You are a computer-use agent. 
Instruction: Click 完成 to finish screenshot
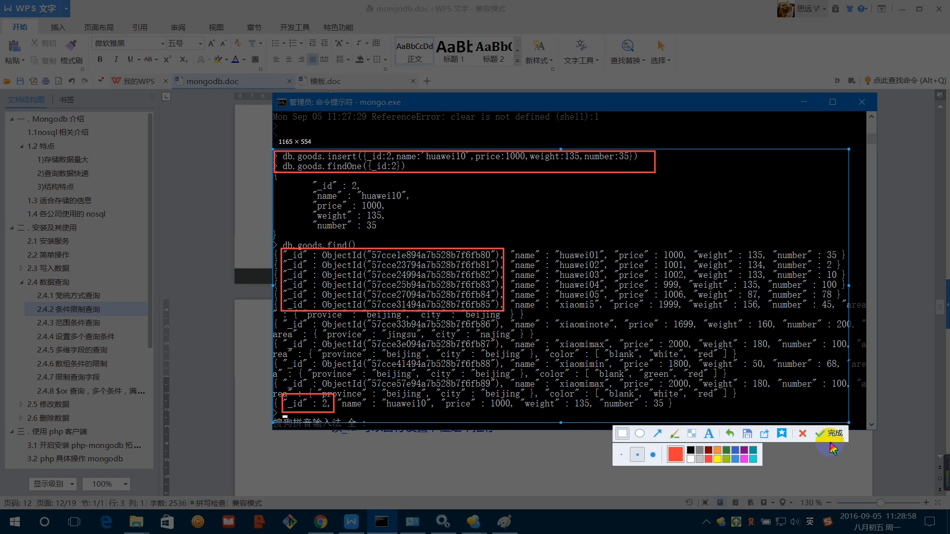829,434
